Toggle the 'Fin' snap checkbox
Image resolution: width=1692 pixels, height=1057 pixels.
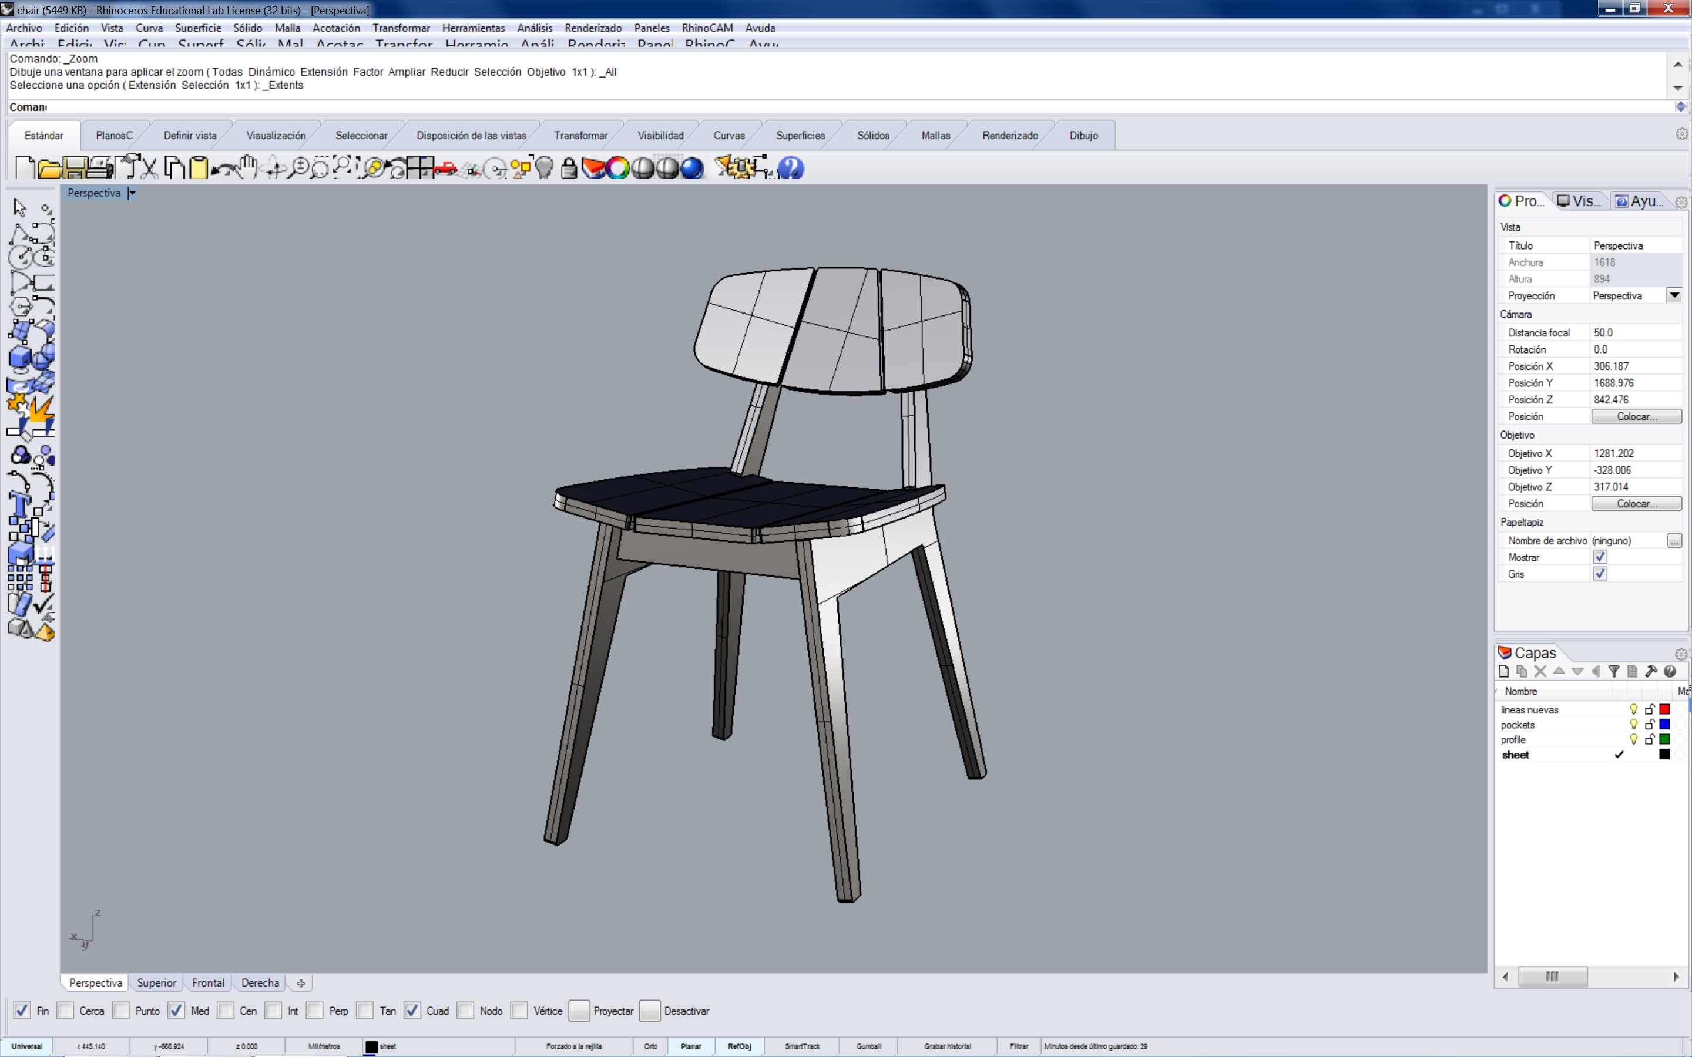(22, 1011)
